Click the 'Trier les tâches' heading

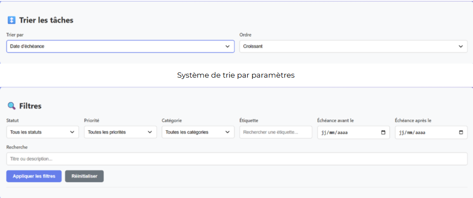pos(46,20)
